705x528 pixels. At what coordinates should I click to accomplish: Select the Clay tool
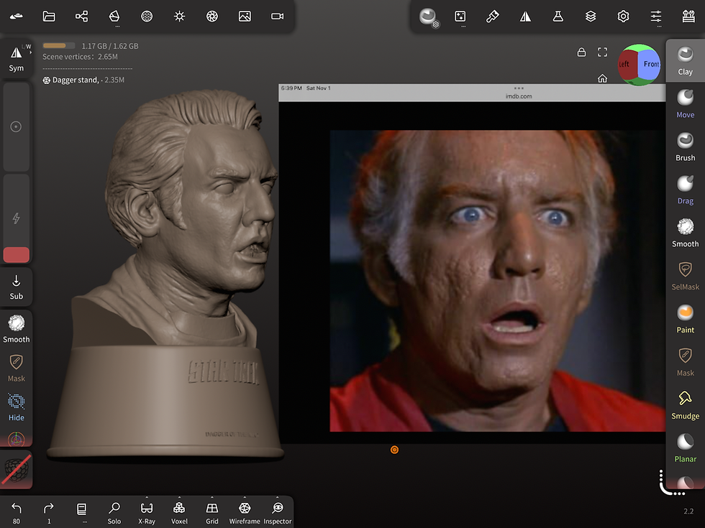[685, 60]
